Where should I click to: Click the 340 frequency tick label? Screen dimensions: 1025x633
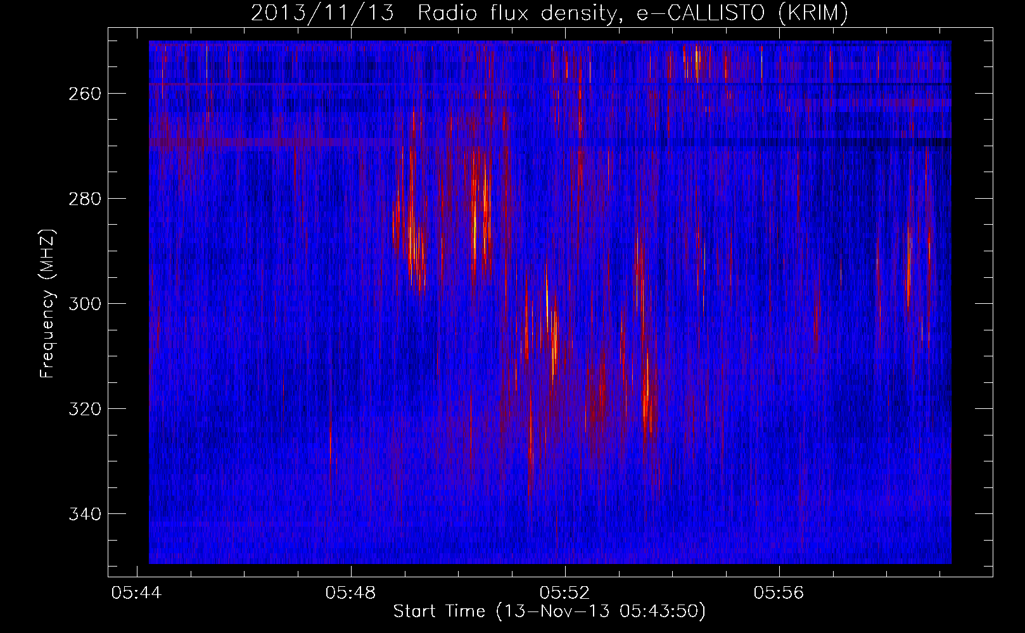pyautogui.click(x=84, y=514)
